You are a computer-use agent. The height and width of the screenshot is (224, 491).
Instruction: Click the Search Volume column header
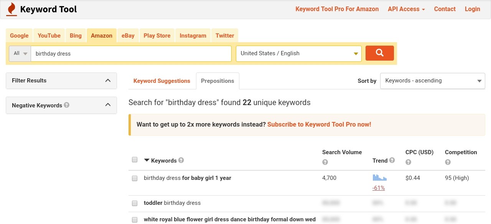(342, 152)
